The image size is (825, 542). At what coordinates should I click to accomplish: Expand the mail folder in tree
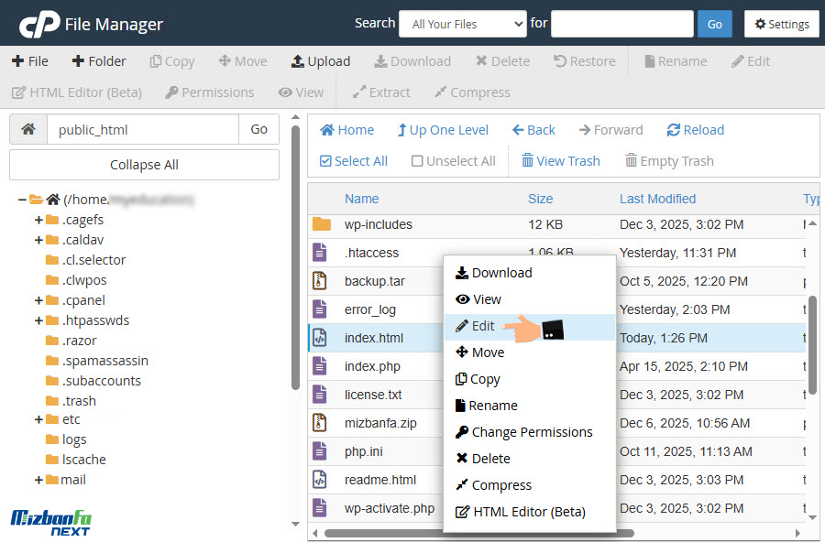tap(38, 480)
